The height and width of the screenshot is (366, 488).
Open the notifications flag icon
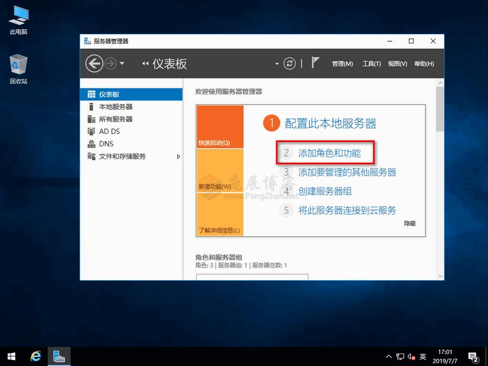point(315,63)
